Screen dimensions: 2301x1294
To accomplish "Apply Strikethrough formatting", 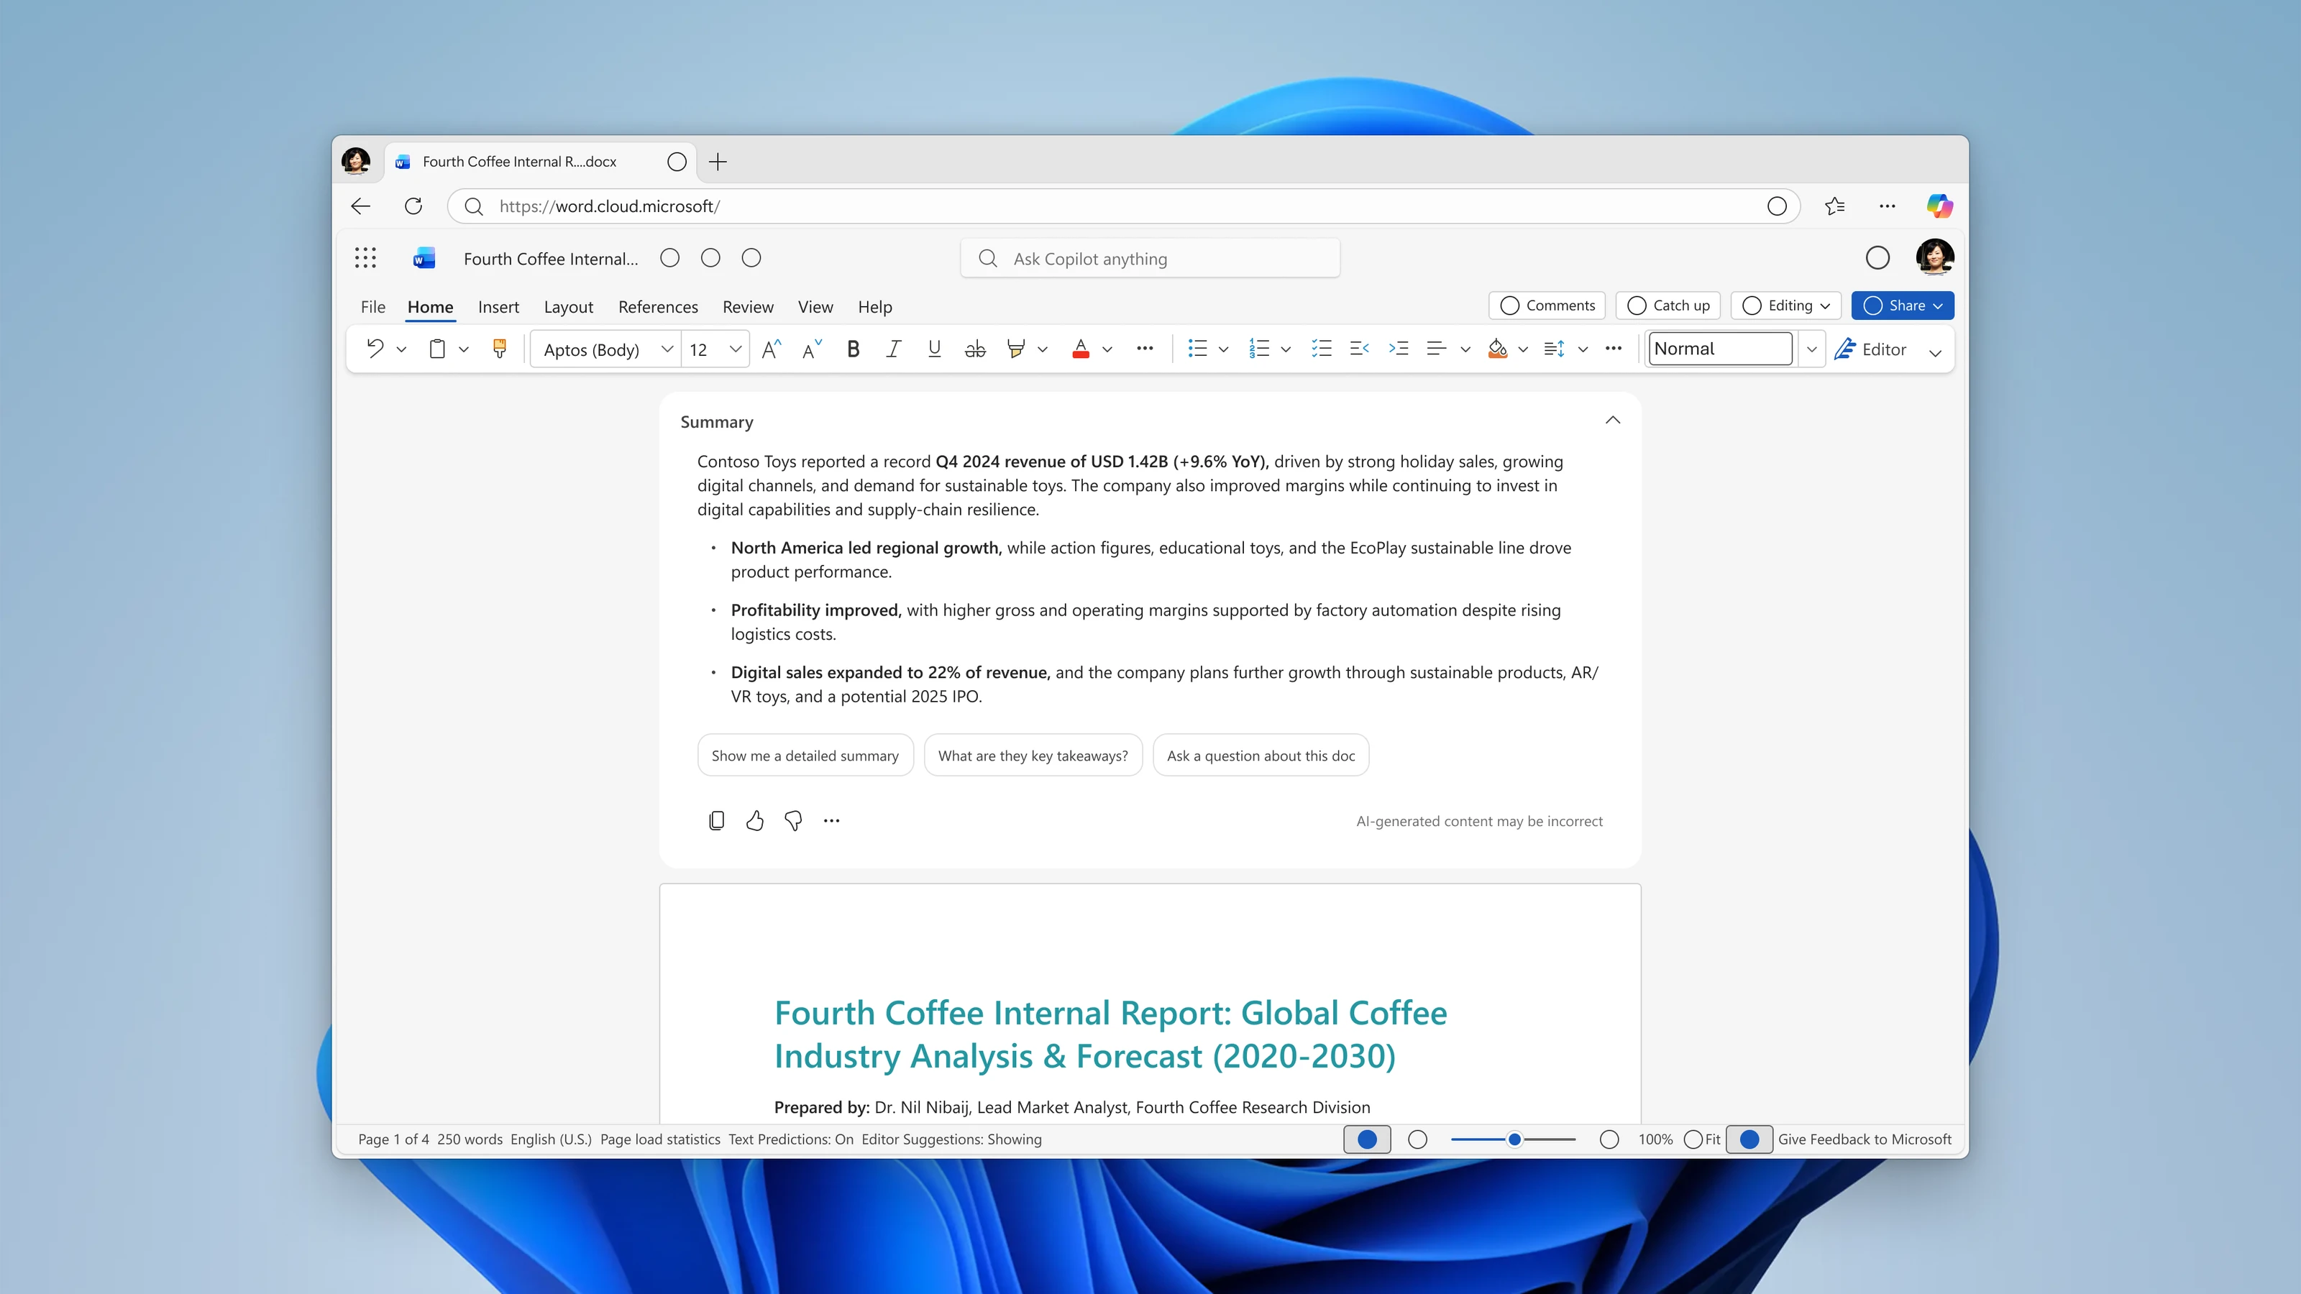I will [x=976, y=349].
